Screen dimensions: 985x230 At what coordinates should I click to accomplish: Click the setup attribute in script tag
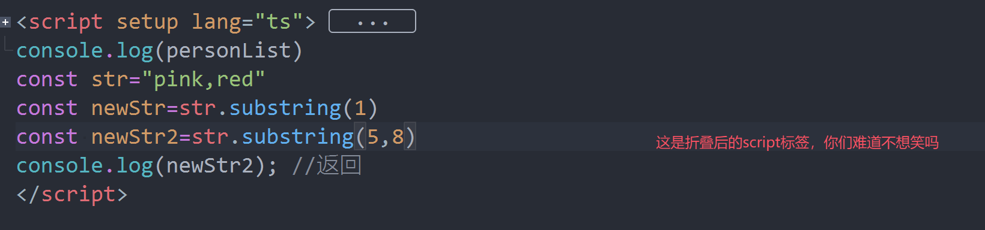147,22
